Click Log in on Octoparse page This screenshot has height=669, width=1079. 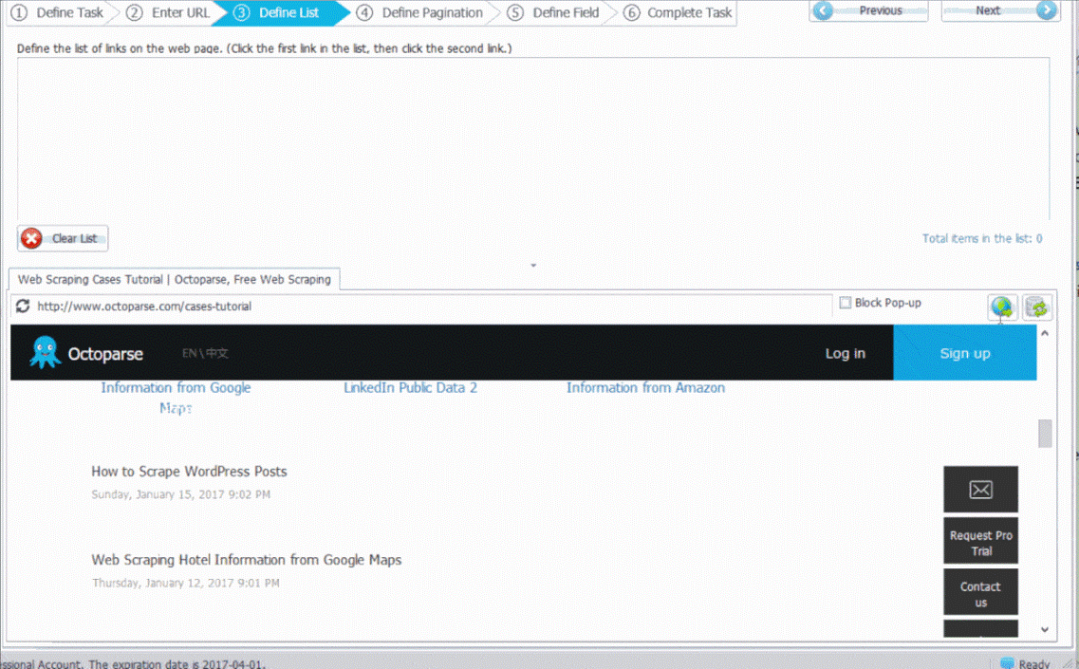point(845,353)
